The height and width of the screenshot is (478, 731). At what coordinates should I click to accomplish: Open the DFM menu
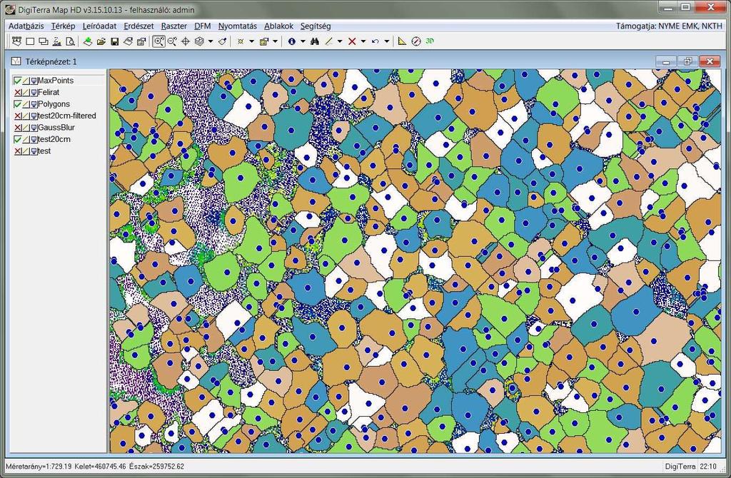[202, 26]
